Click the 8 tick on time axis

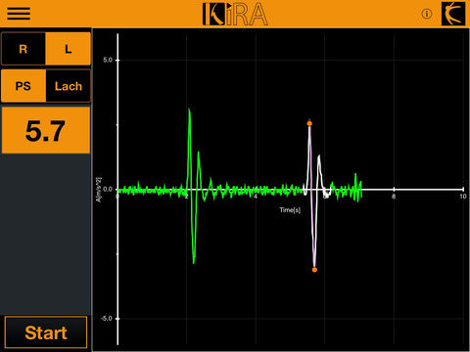(x=394, y=197)
